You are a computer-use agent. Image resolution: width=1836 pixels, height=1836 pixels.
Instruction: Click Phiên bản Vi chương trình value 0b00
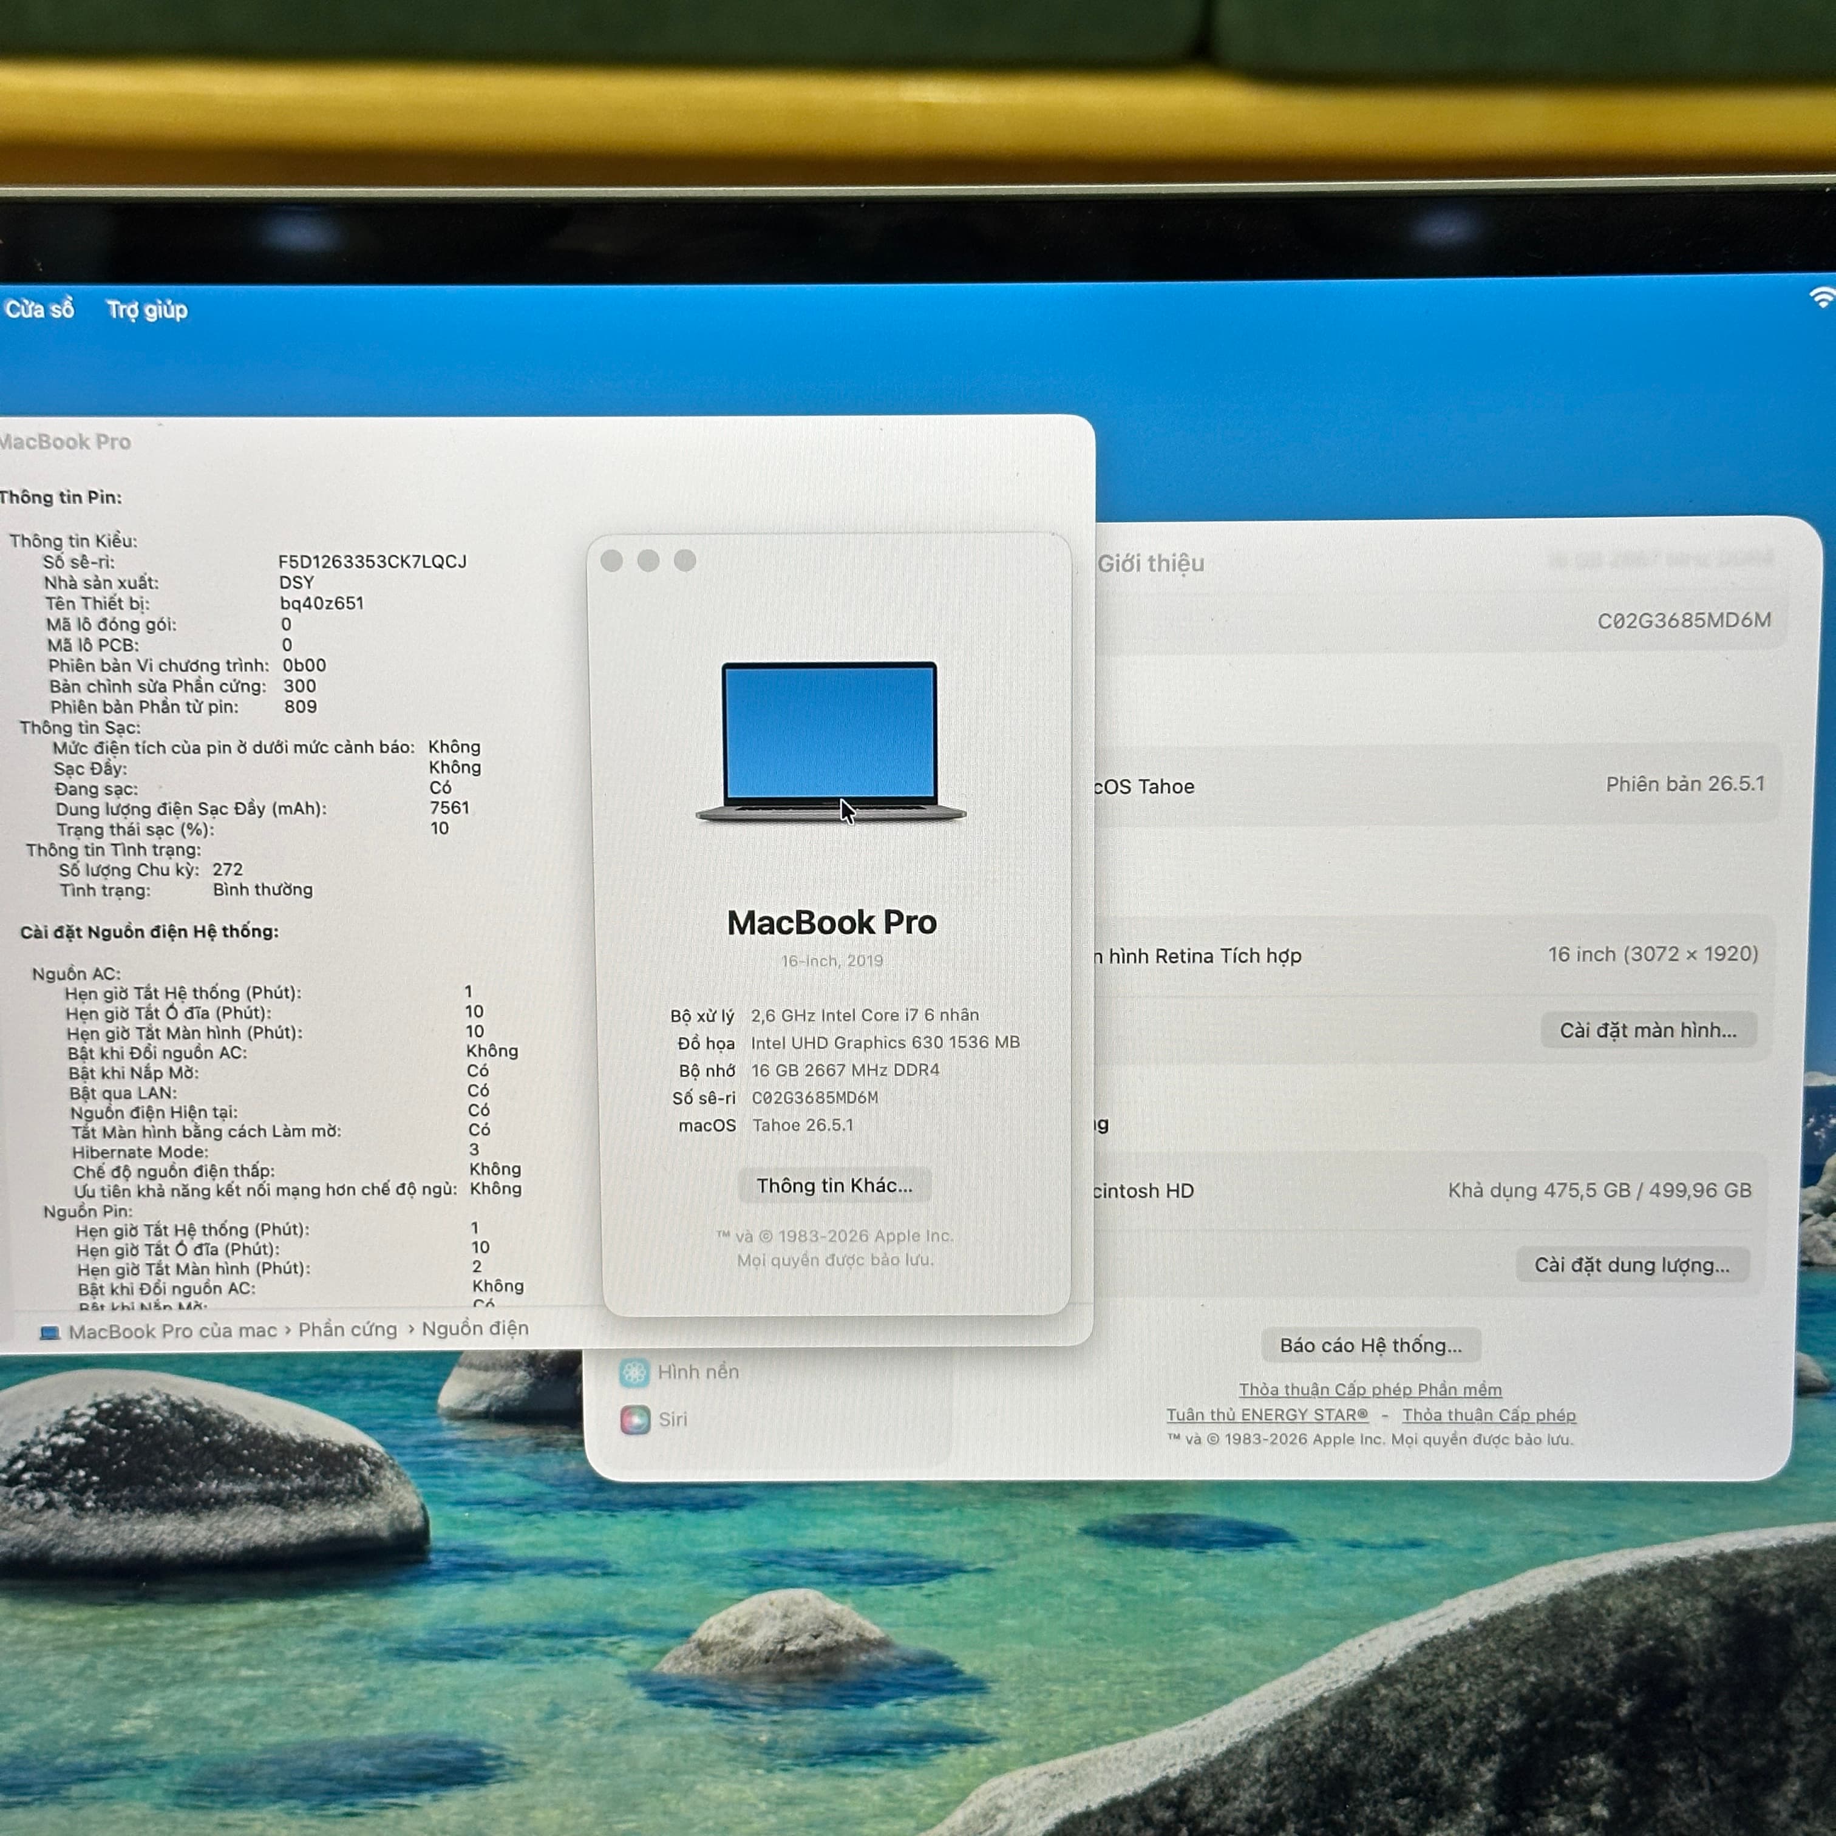click(304, 665)
